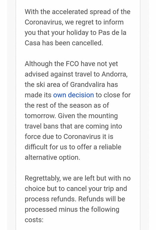Click the line "choice but to cancel your trip and"
Screen dimensions: 156x230
coord(76,189)
